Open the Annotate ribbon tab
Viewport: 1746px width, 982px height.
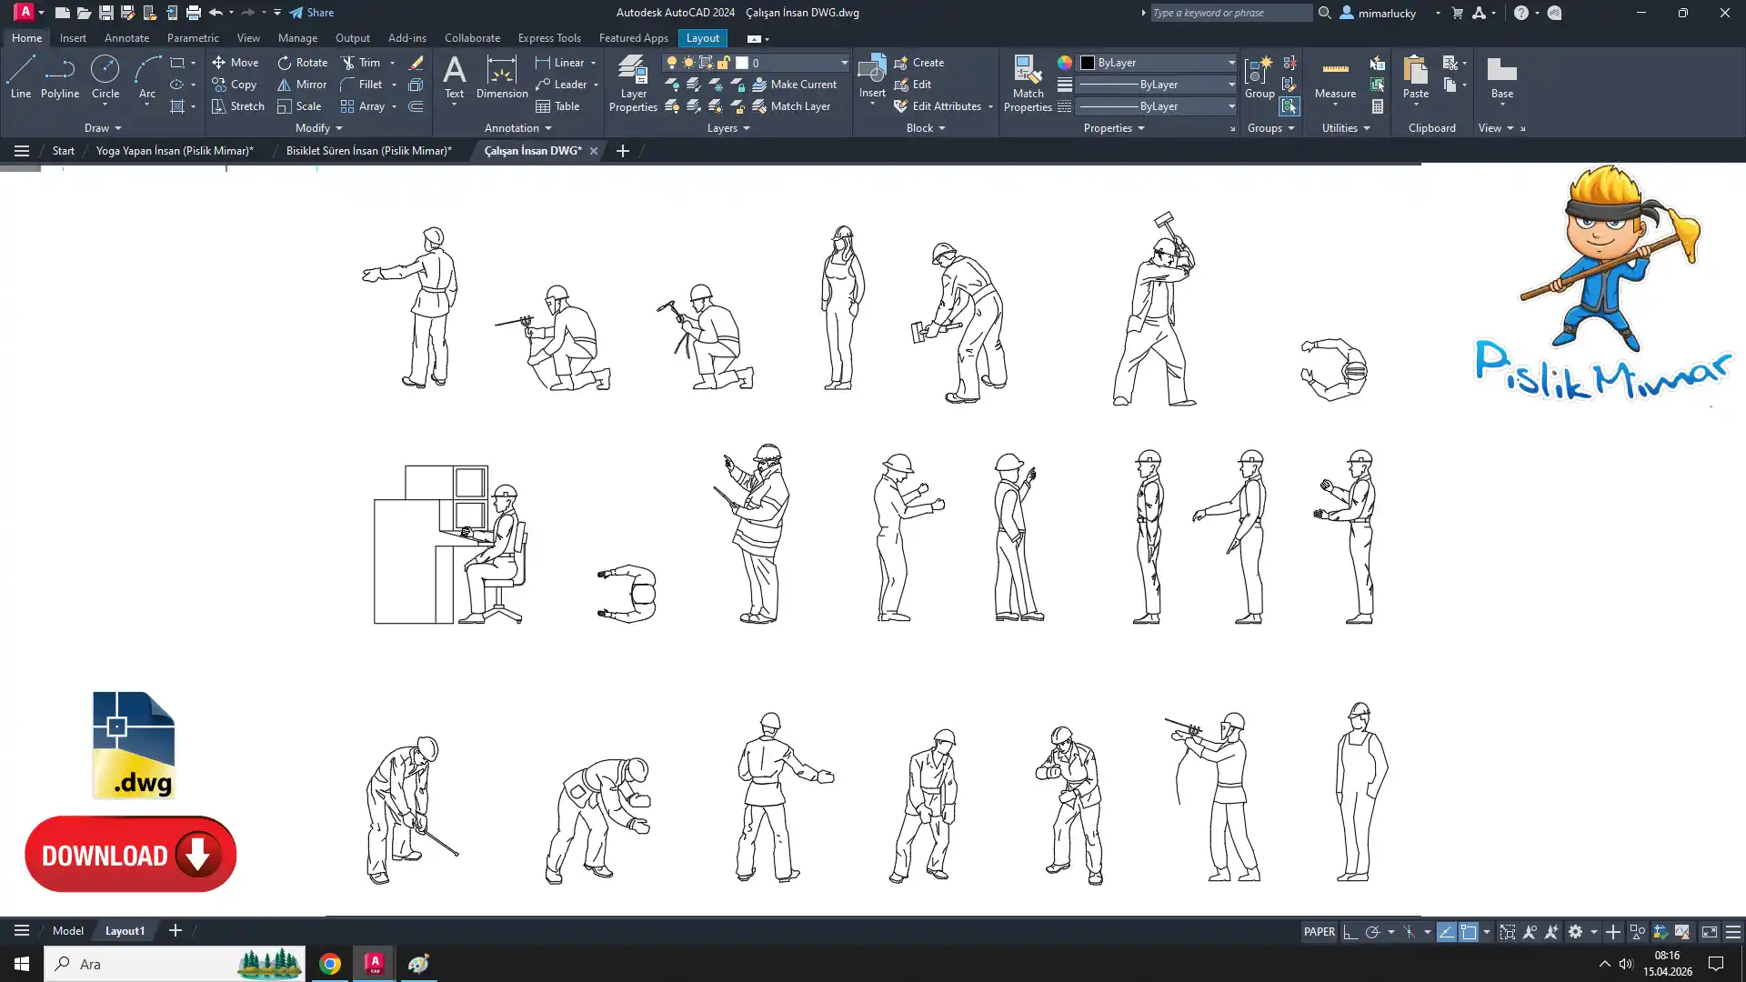(x=126, y=38)
